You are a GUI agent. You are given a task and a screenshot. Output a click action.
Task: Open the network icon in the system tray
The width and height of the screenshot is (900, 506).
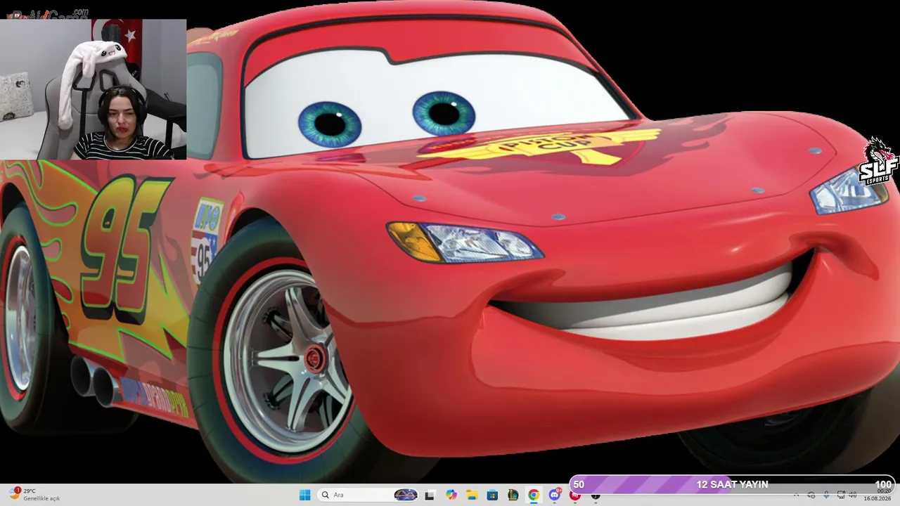pos(841,495)
